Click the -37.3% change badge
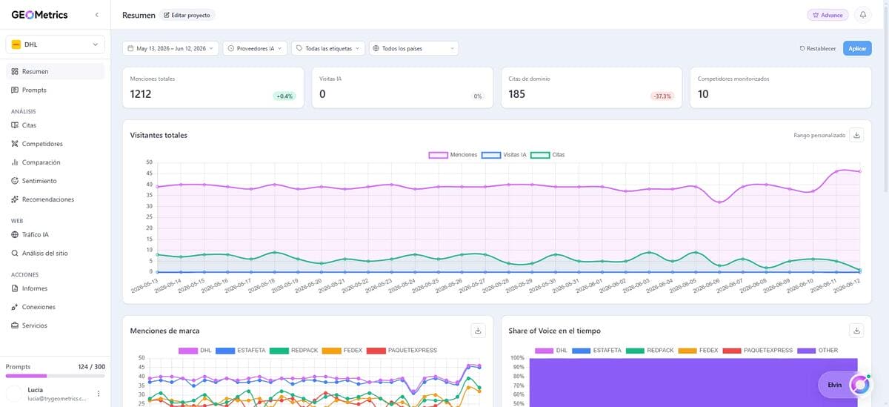889x407 pixels. click(x=662, y=96)
